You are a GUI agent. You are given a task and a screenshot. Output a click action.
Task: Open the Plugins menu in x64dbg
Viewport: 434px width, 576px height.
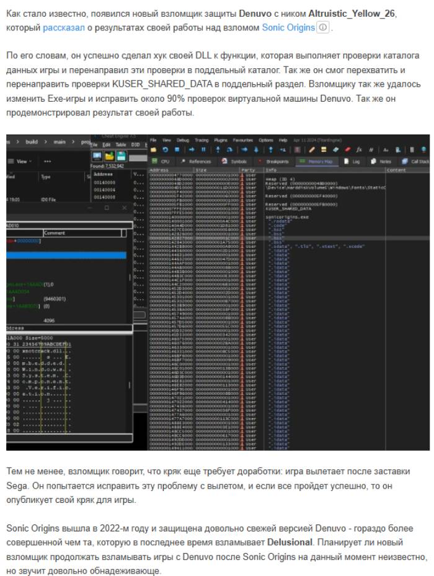click(221, 140)
